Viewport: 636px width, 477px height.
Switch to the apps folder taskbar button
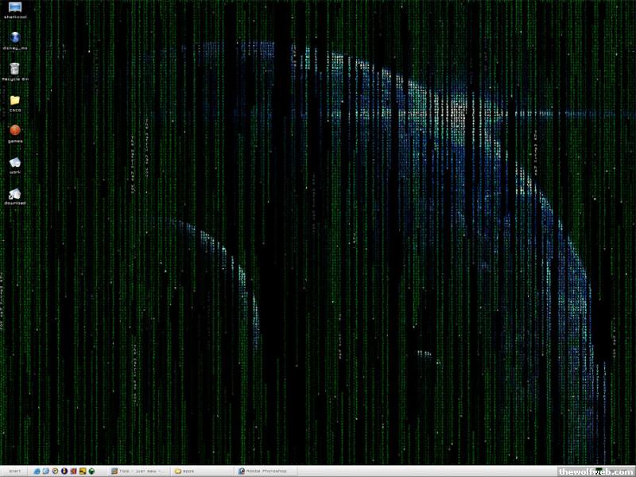coord(199,471)
